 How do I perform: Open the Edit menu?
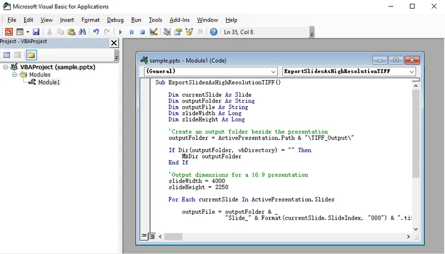[29, 20]
